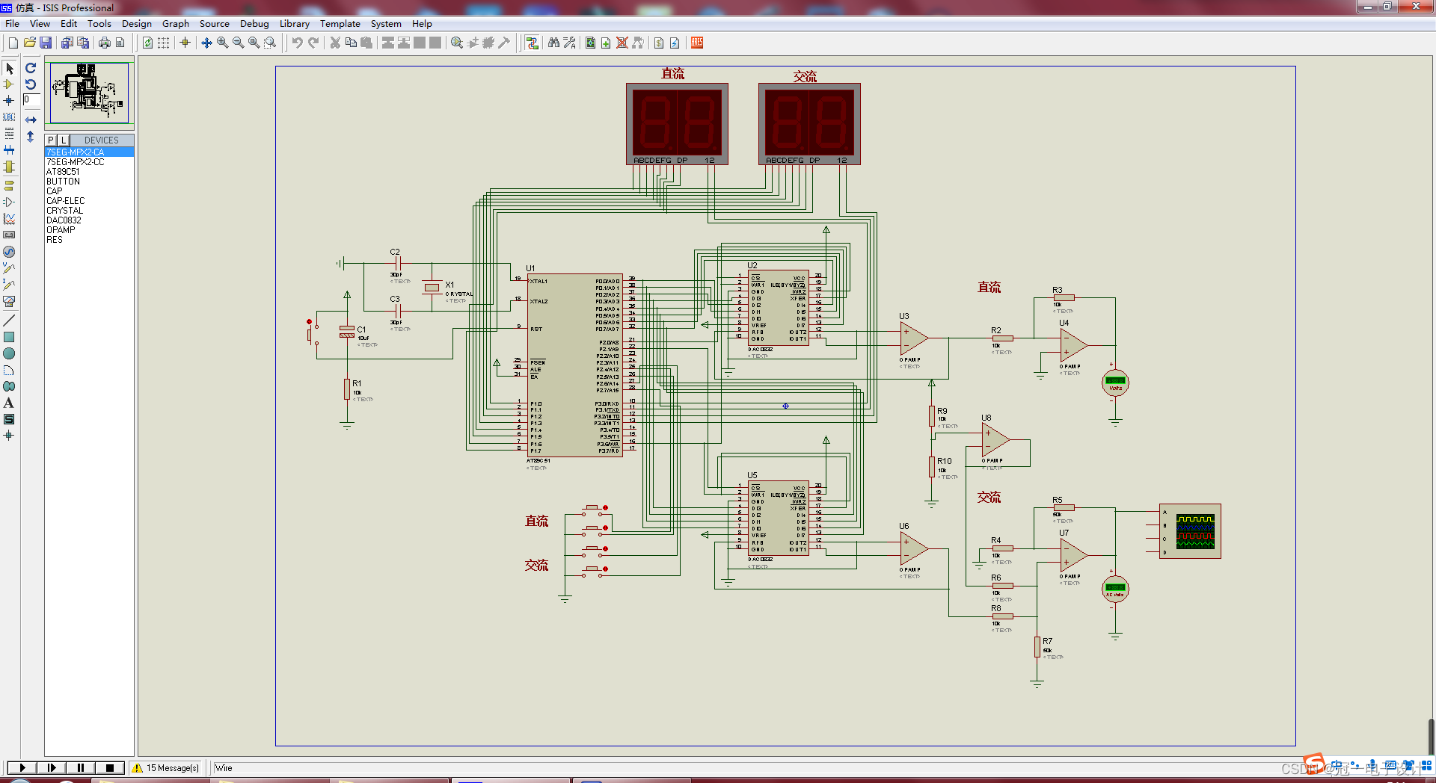Flip the part vertically (Y-mirror)
The image size is (1436, 783).
click(31, 137)
